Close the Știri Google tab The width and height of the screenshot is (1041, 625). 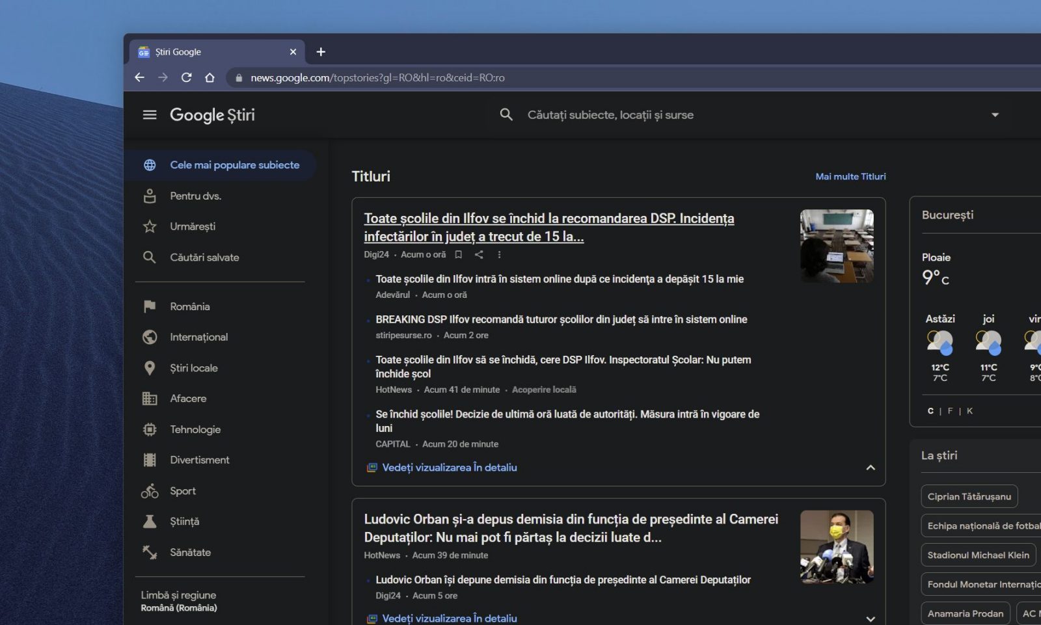coord(293,52)
